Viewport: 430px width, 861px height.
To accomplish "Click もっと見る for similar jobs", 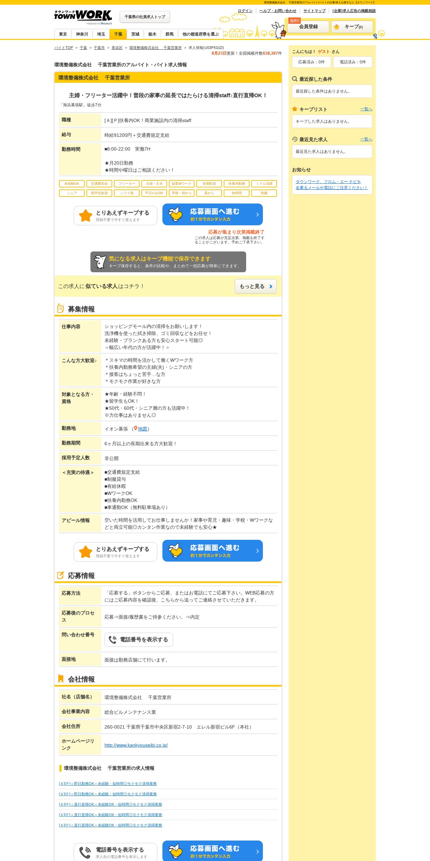I will click(x=256, y=286).
